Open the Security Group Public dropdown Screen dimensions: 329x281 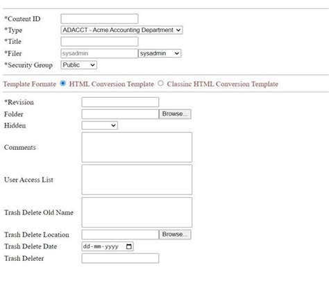pyautogui.click(x=79, y=65)
